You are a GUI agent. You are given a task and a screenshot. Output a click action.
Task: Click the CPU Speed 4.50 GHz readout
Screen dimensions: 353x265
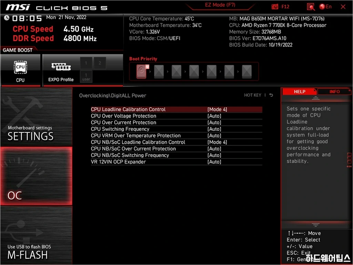point(53,29)
